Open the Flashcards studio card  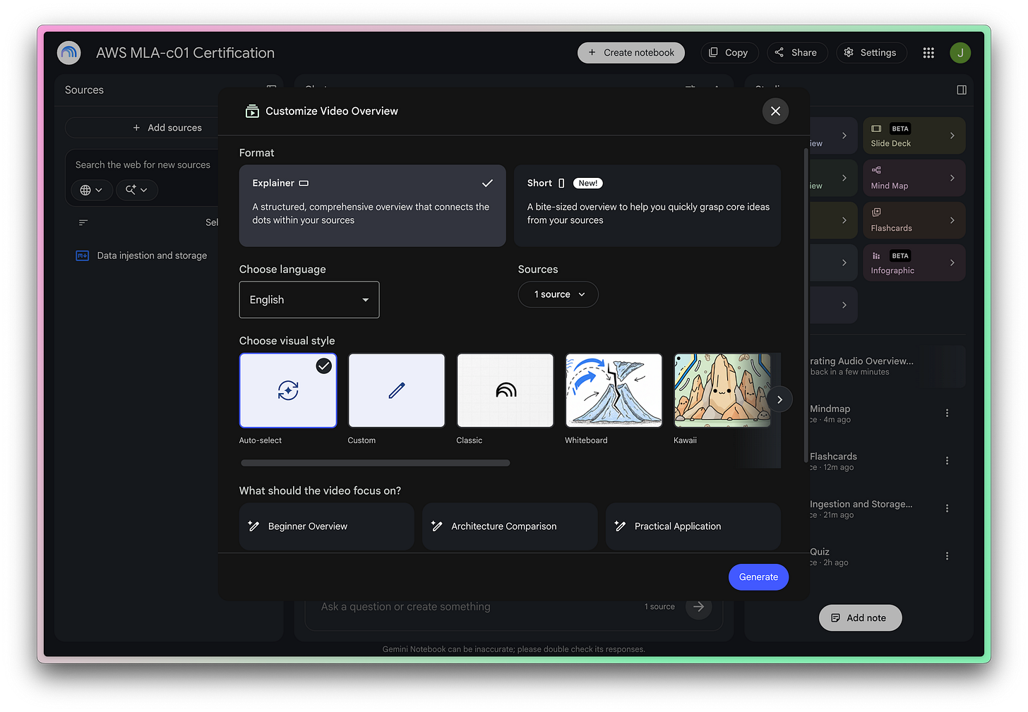point(914,220)
